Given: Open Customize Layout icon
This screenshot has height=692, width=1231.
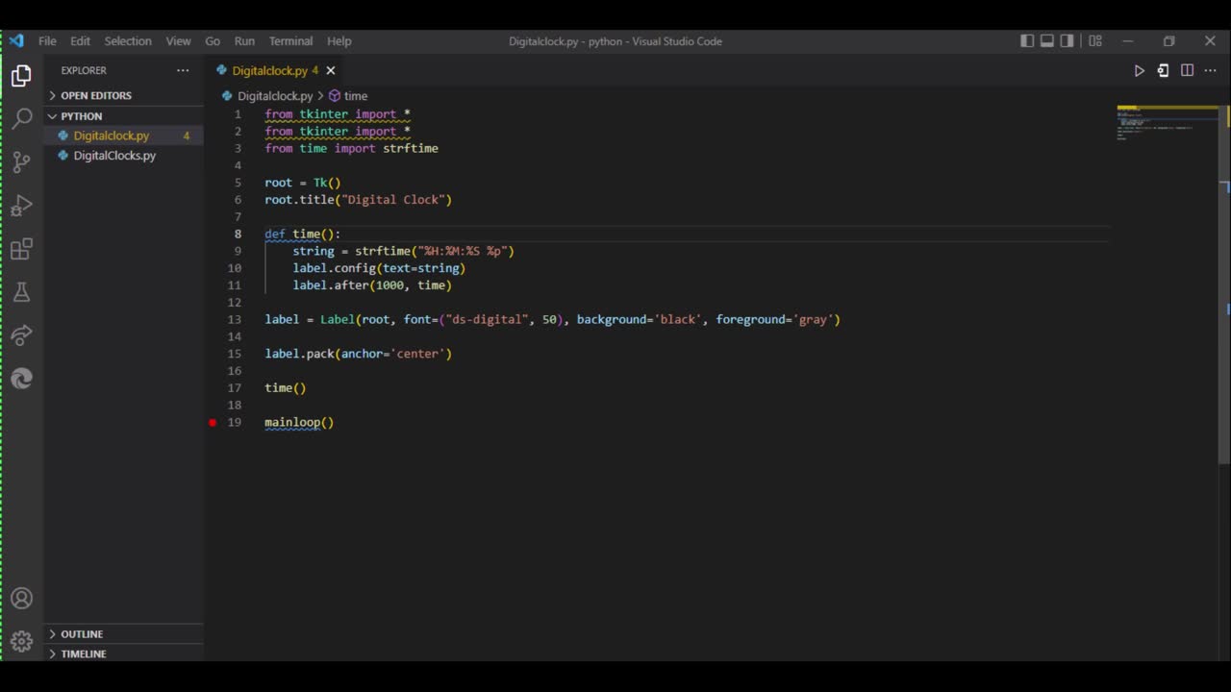Looking at the screenshot, I should pyautogui.click(x=1095, y=40).
